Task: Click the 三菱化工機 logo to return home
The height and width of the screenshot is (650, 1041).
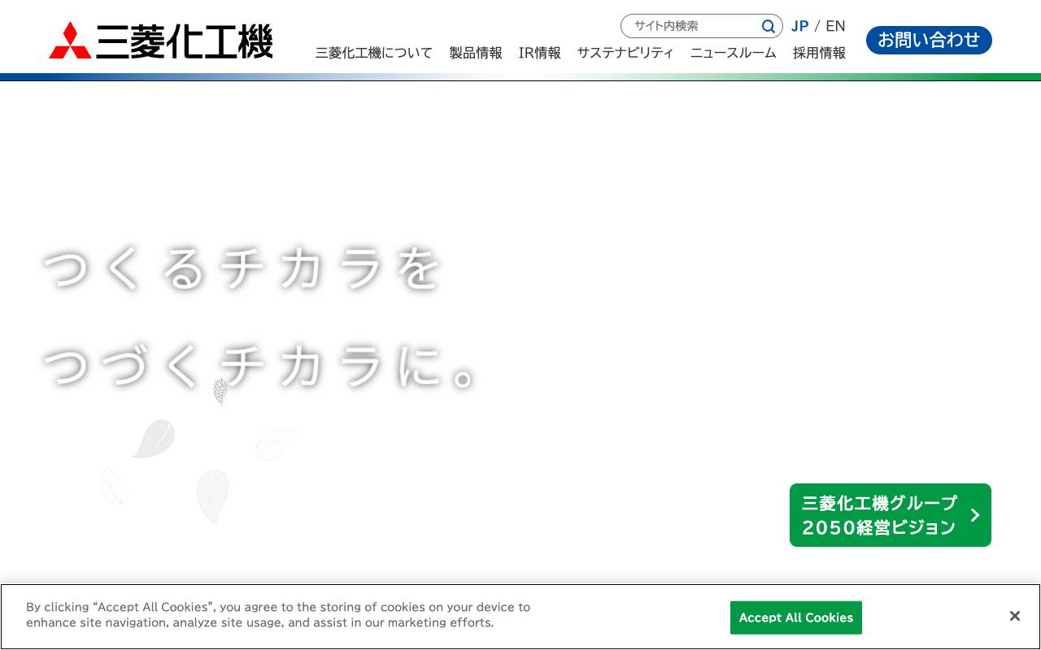Action: (x=160, y=41)
